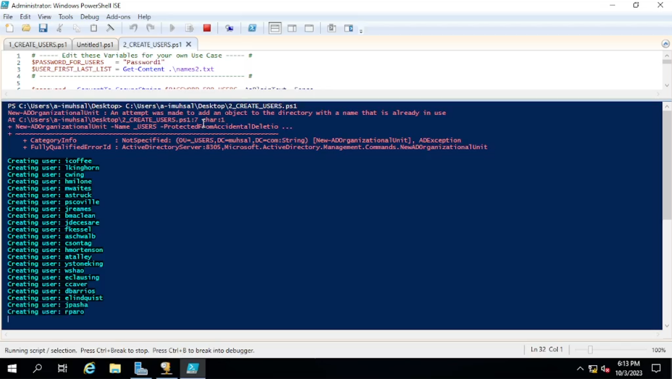Viewport: 672px width, 379px height.
Task: Close the 2_CREATE_USERS.ps1 tab
Action: click(x=189, y=44)
